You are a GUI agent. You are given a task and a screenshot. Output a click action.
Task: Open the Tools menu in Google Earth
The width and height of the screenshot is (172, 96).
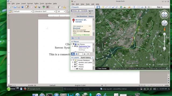coord(88,4)
